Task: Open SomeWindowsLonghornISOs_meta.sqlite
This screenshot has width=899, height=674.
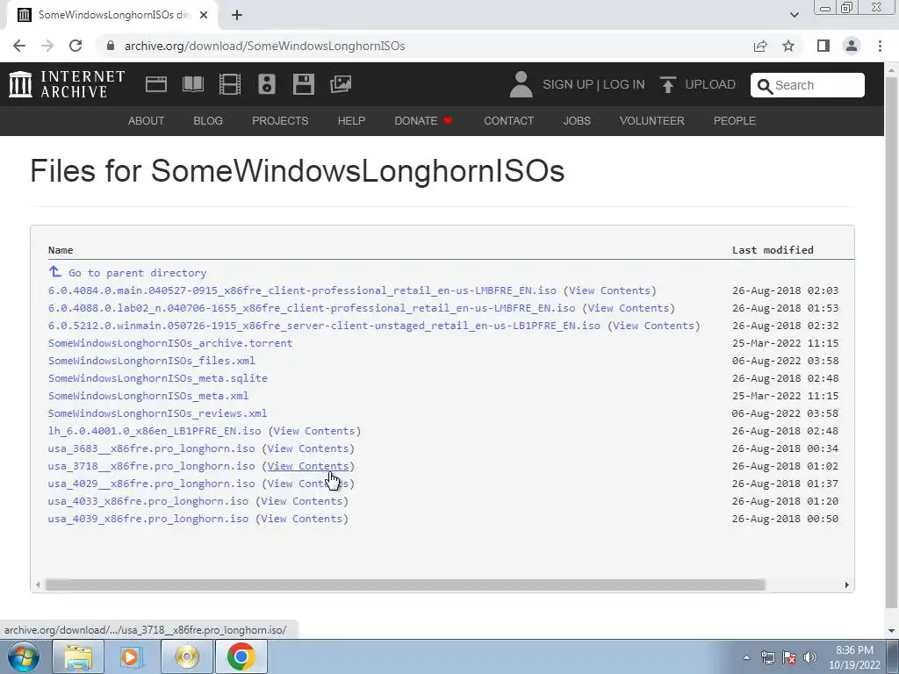Action: pyautogui.click(x=158, y=378)
